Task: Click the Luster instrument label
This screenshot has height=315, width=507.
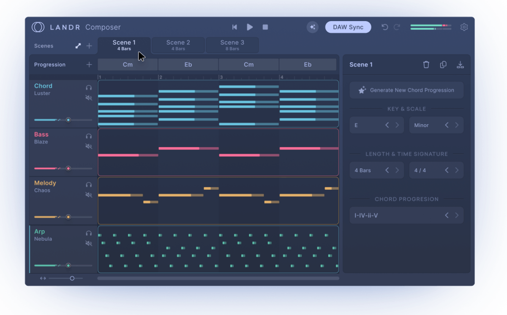Action: [42, 93]
